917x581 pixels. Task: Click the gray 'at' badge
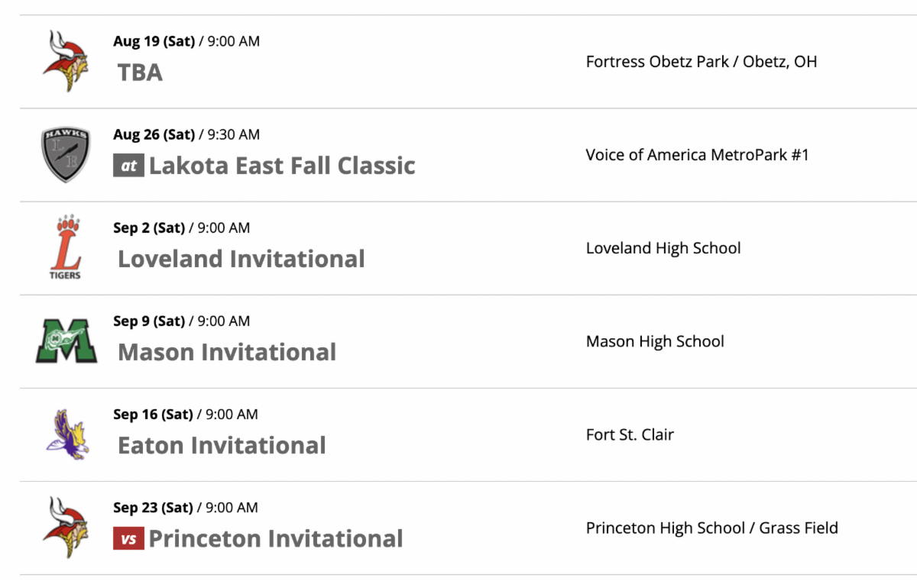[x=128, y=166]
